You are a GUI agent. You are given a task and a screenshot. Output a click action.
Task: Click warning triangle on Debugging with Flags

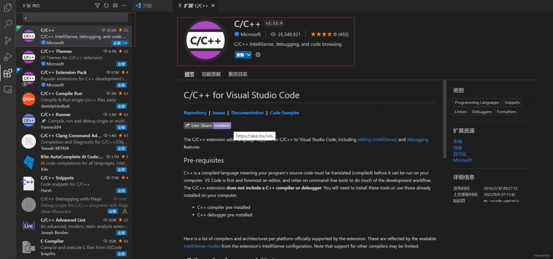(x=125, y=212)
